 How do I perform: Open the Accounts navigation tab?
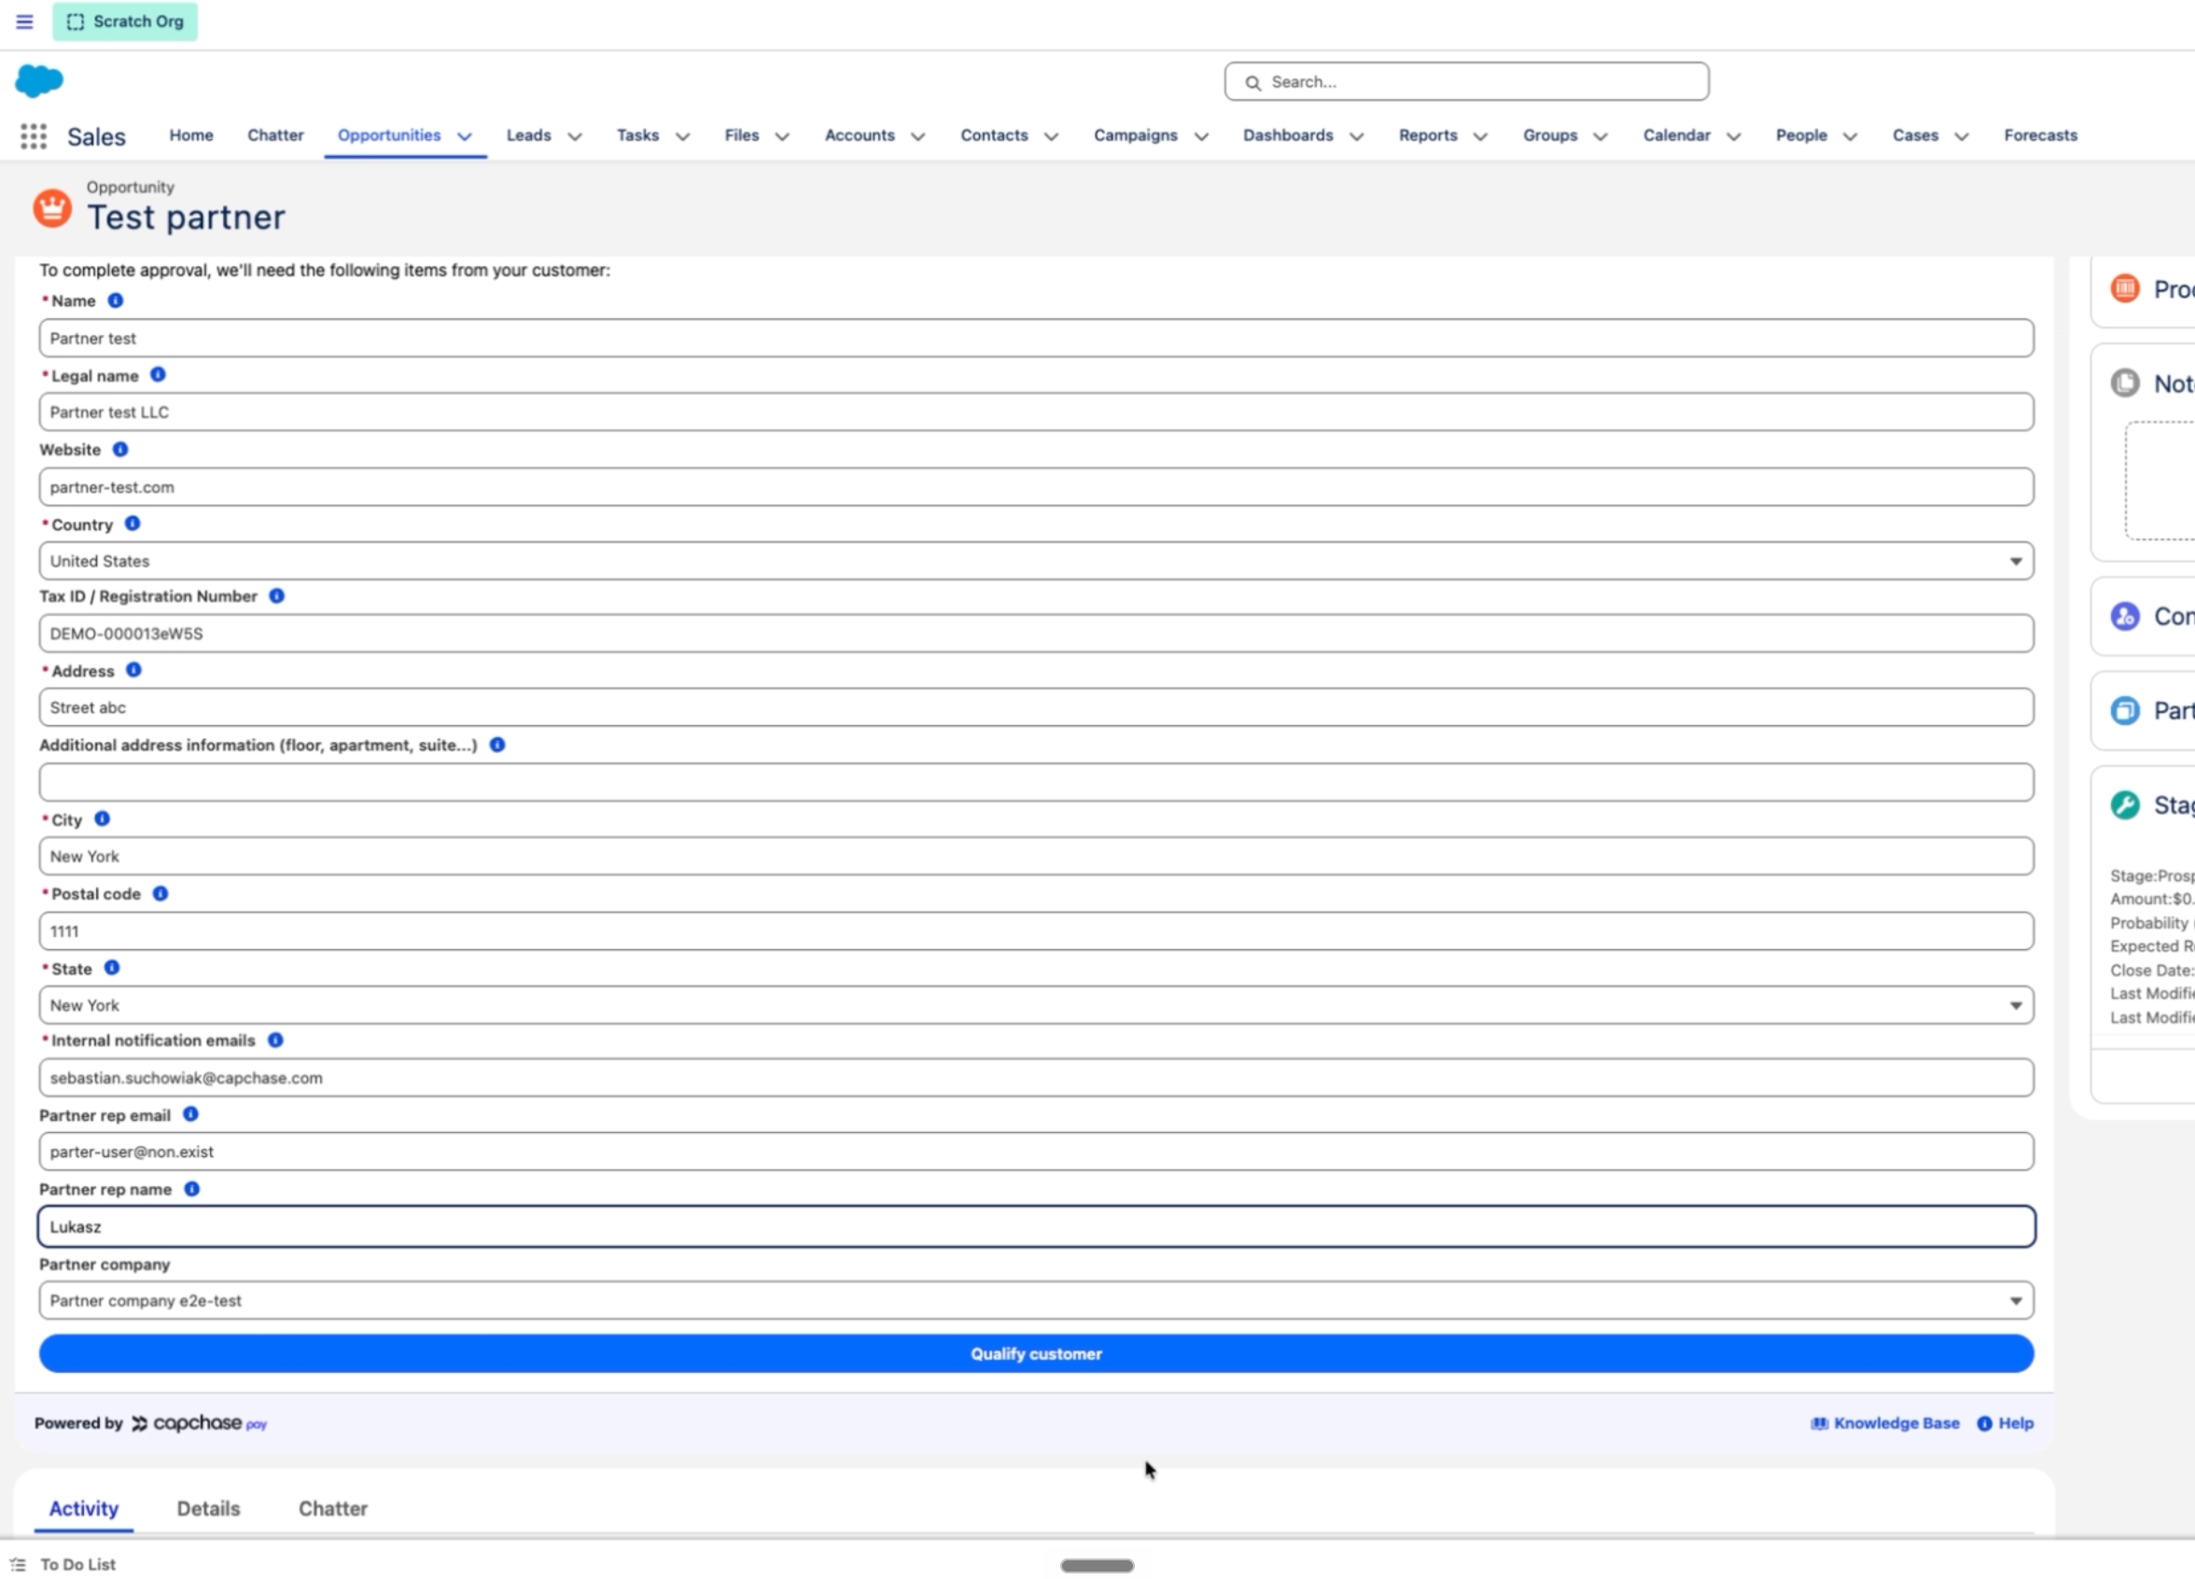pyautogui.click(x=860, y=135)
